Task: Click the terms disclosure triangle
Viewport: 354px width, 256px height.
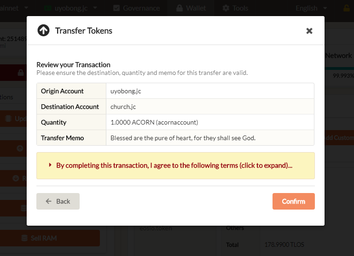Action: tap(50, 165)
